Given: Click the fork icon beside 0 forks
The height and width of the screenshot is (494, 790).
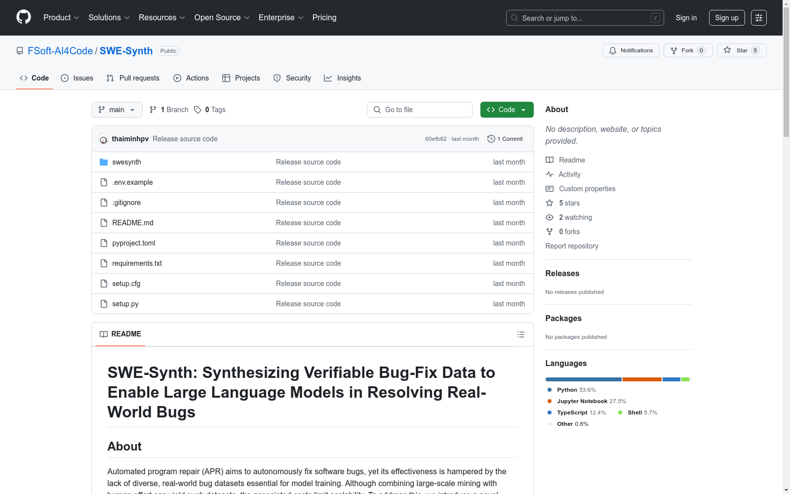Looking at the screenshot, I should [550, 232].
